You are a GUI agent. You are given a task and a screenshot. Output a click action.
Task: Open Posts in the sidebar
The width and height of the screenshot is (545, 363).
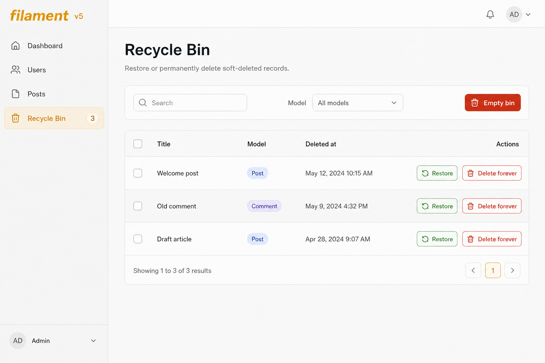54,94
